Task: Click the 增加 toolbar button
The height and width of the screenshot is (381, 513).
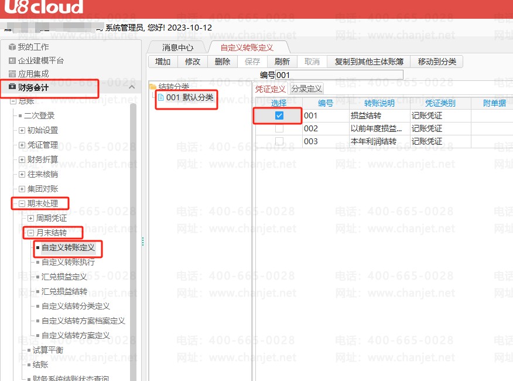Action: (x=163, y=62)
